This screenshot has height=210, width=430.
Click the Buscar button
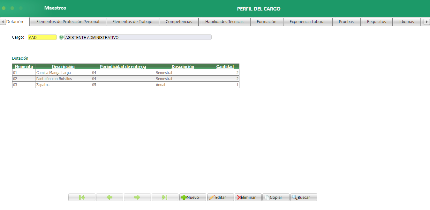point(304,197)
